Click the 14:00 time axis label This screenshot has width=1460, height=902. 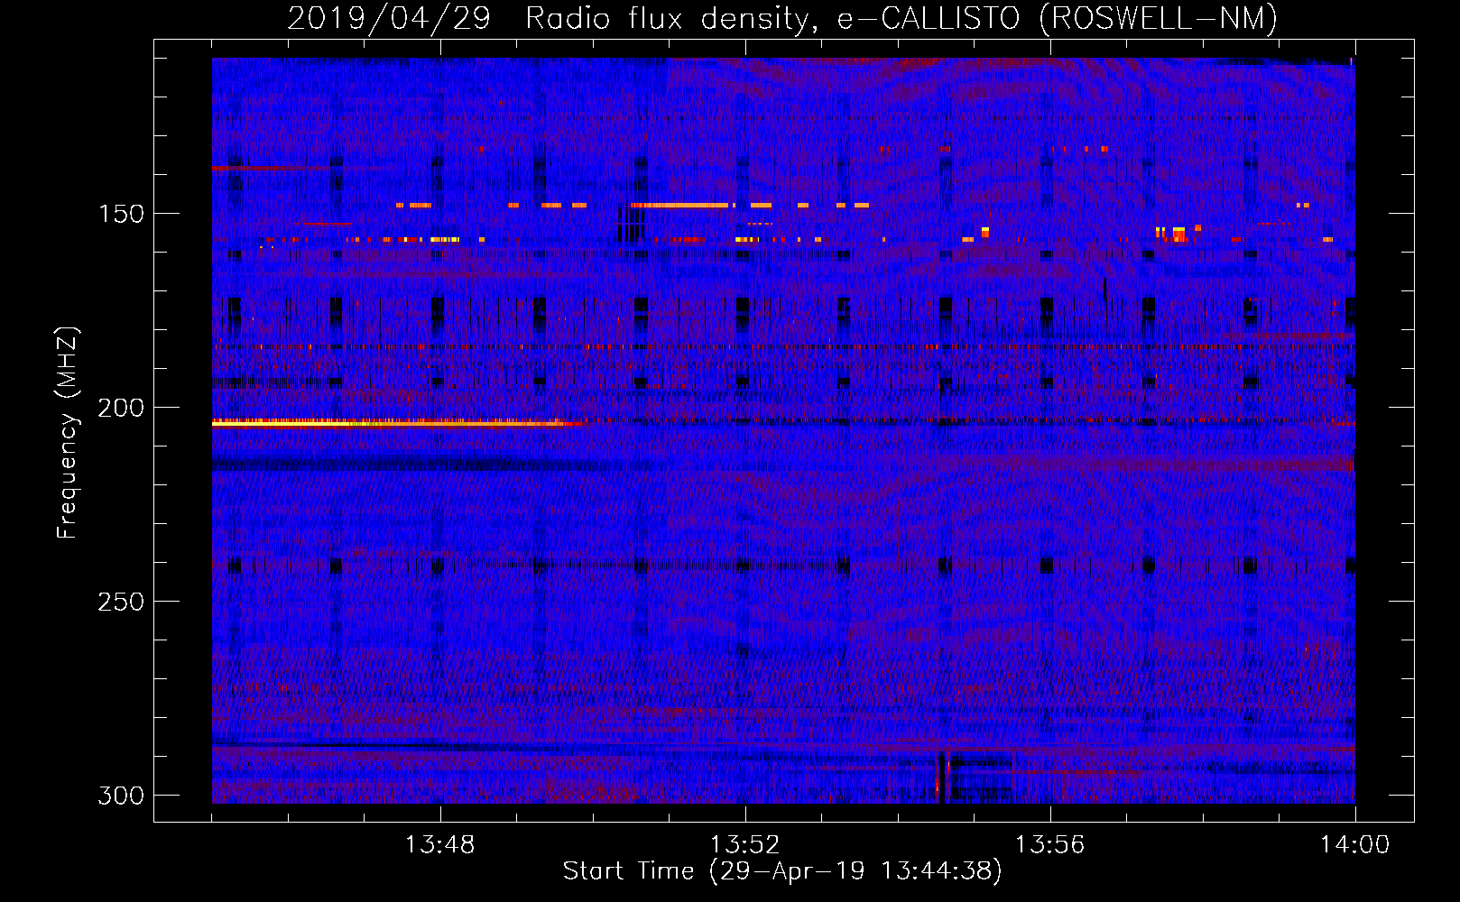(x=1354, y=845)
